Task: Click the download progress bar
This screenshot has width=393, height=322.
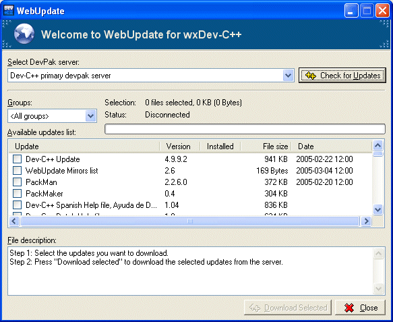Action: click(x=245, y=129)
